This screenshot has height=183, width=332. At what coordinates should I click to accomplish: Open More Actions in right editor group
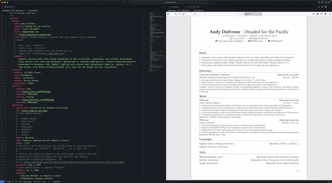[x=328, y=7]
